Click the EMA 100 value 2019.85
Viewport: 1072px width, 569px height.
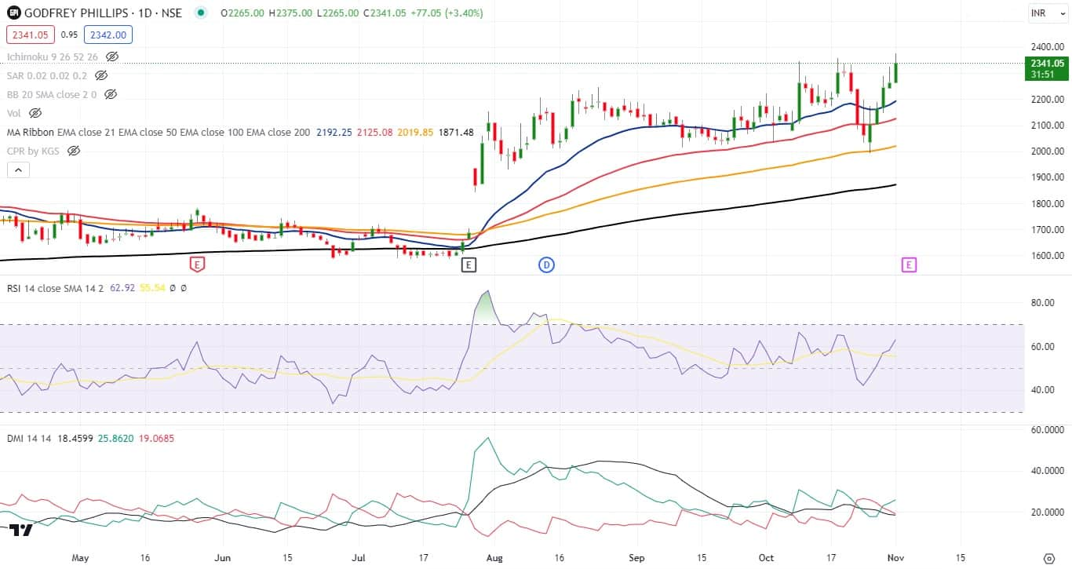coord(415,132)
